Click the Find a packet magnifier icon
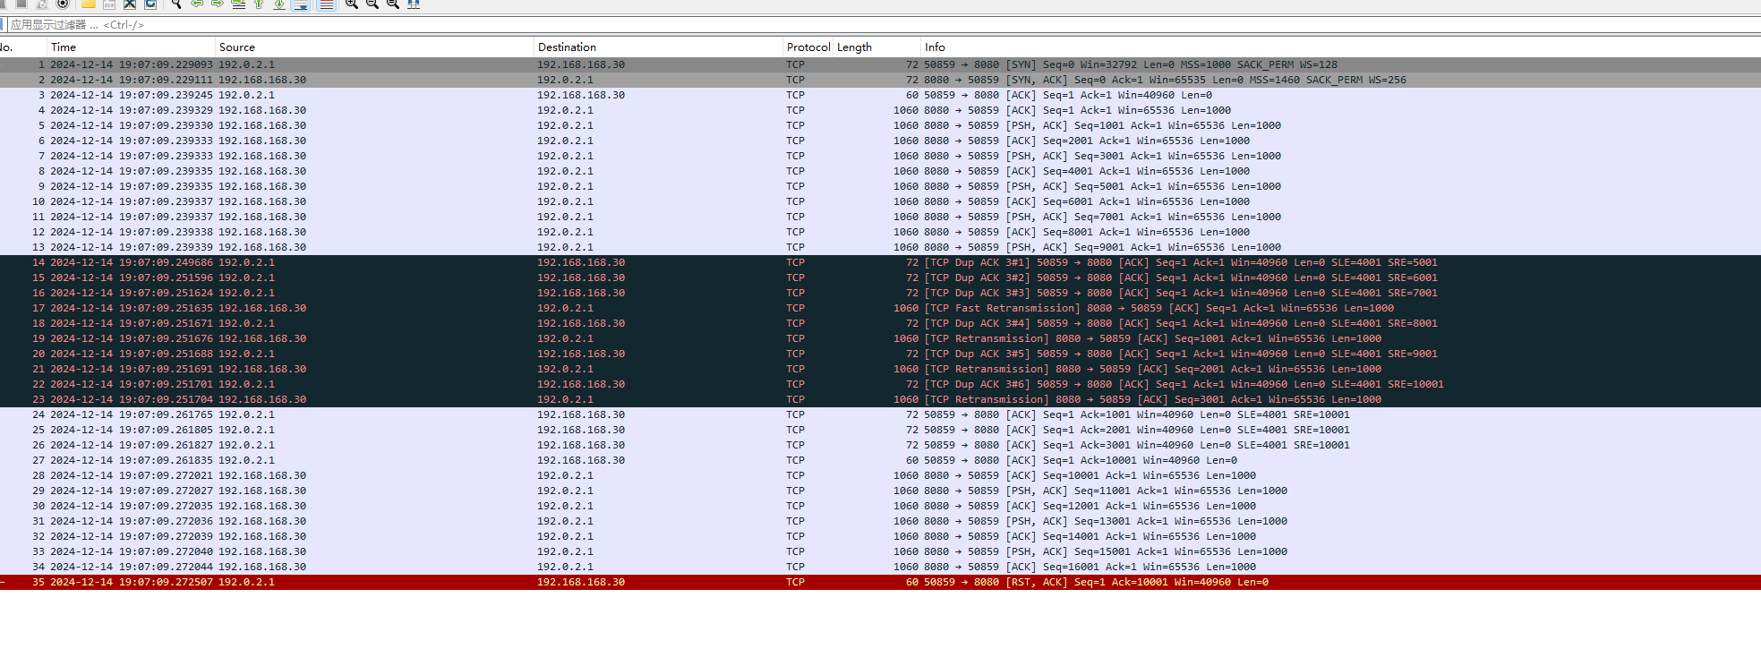This screenshot has height=666, width=1761. click(175, 4)
